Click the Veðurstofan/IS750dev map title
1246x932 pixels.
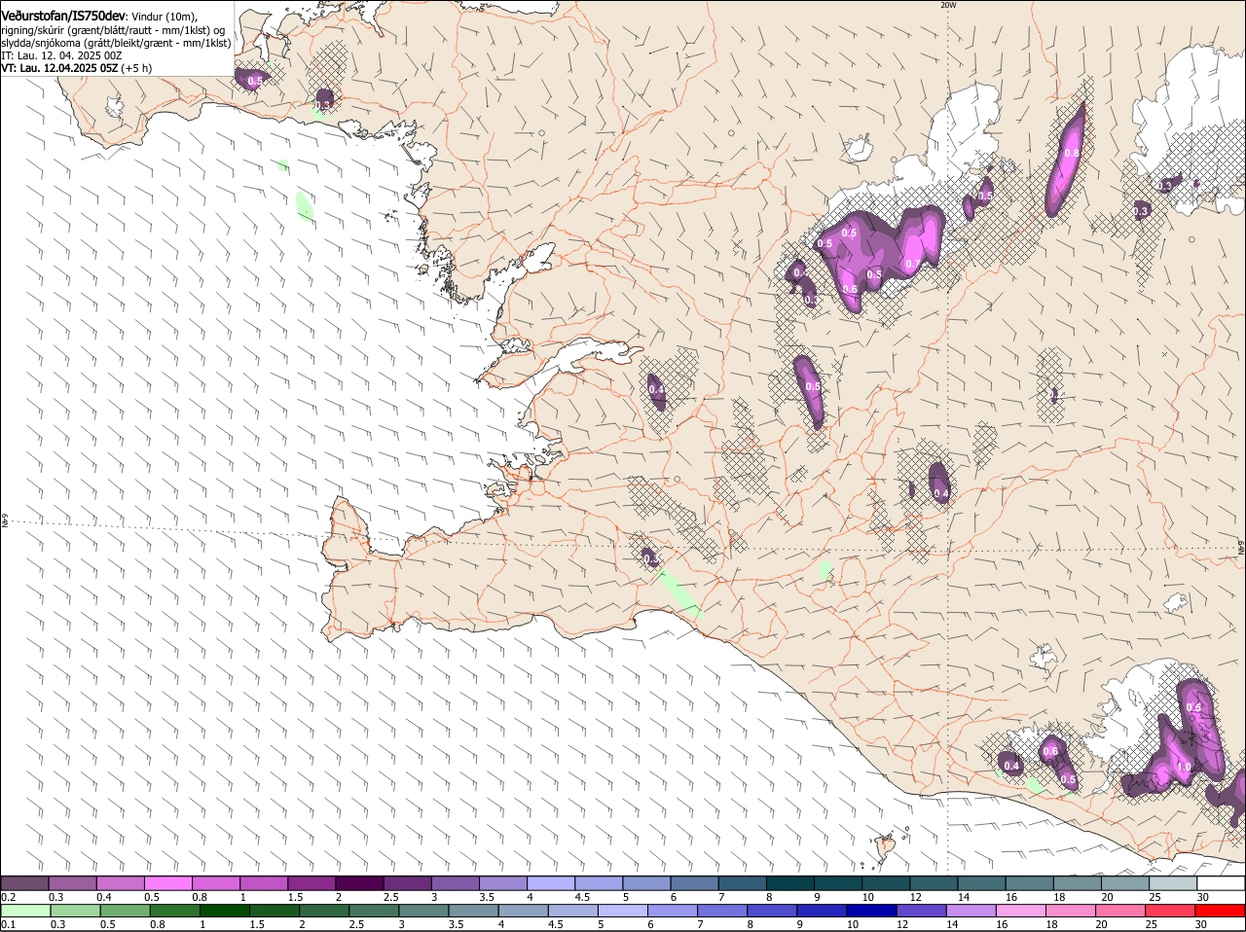point(63,16)
